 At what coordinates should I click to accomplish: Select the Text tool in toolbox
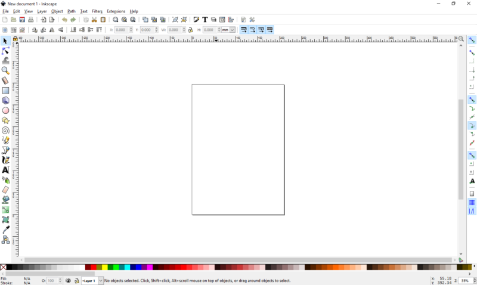(5, 170)
